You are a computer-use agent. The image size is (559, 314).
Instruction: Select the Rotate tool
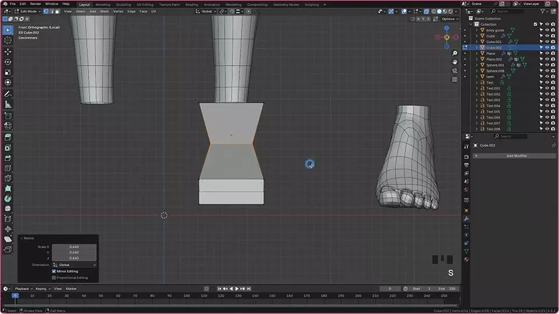pos(8,62)
